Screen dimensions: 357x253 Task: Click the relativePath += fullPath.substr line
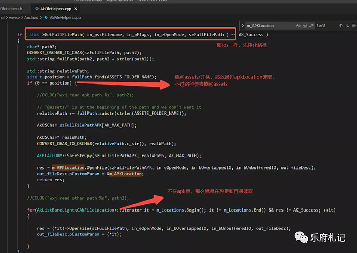112,113
